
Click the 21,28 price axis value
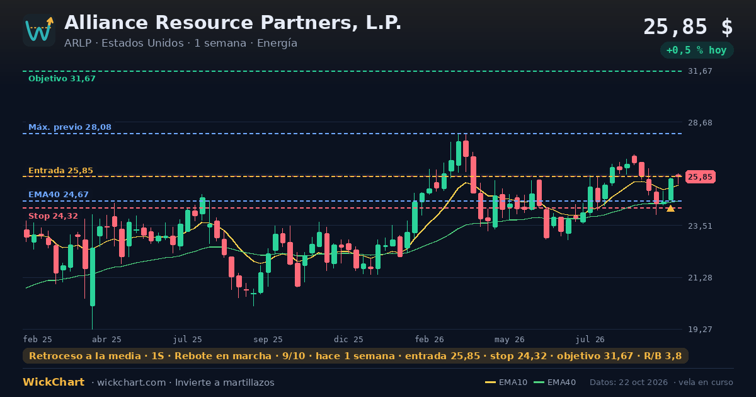pyautogui.click(x=700, y=277)
